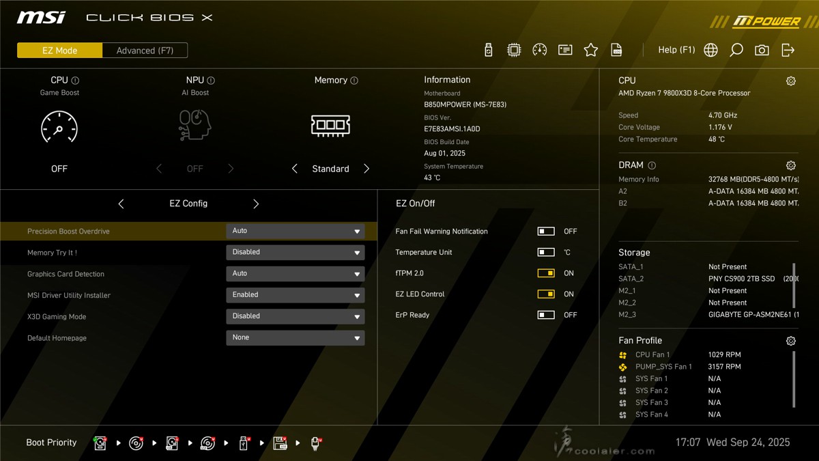
Task: Enable the ErP Ready switch
Action: (546, 315)
